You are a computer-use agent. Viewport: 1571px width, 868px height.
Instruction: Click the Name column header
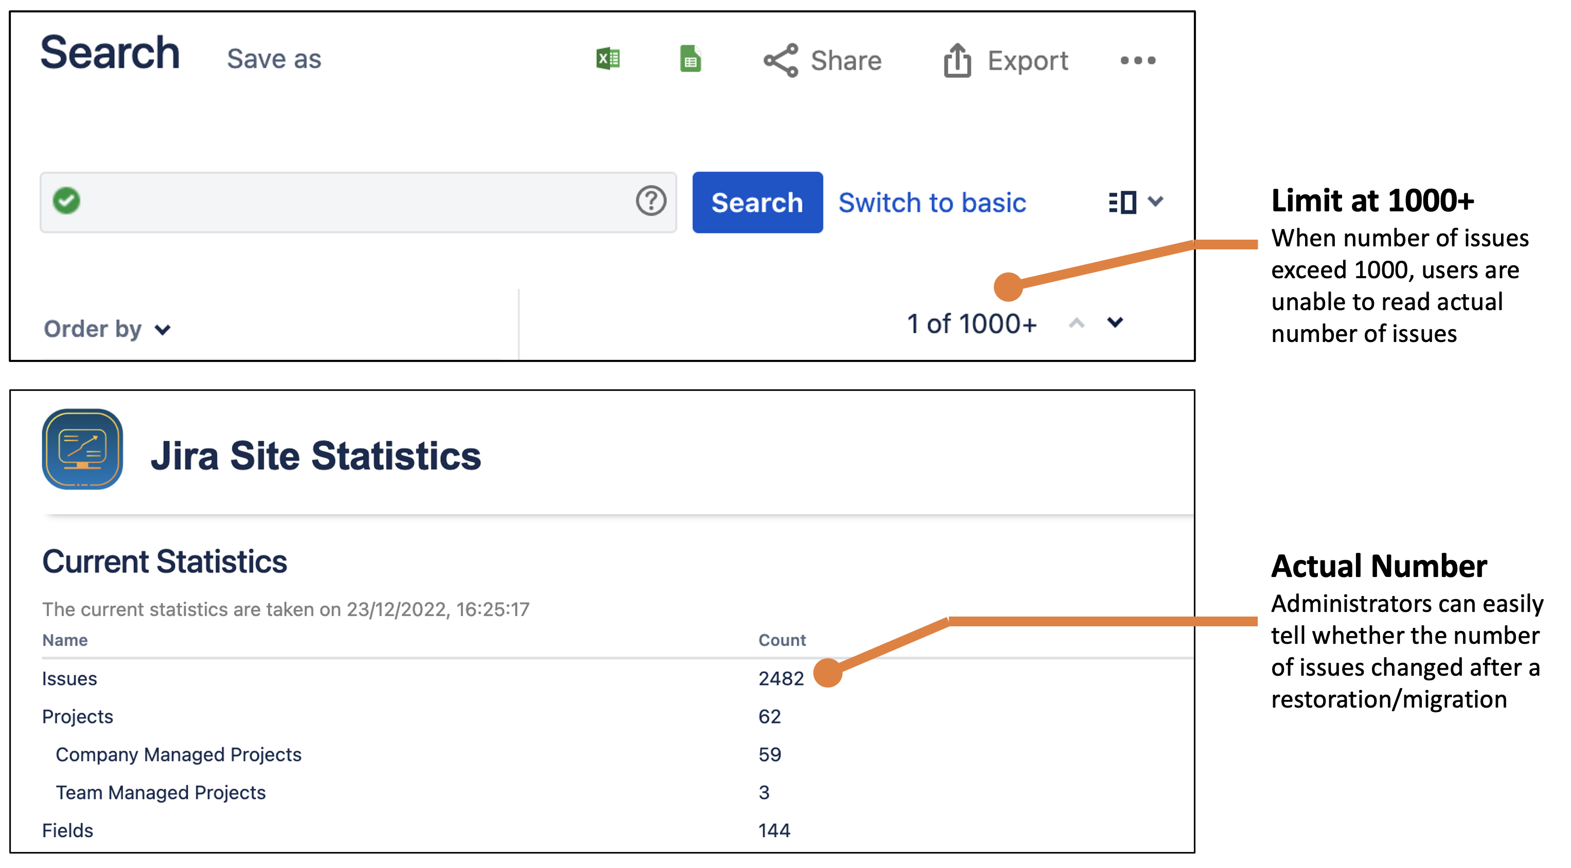pyautogui.click(x=65, y=640)
